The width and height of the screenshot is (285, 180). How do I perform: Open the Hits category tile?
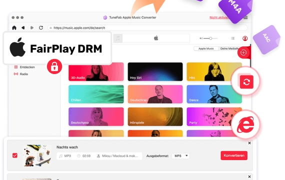(214, 71)
